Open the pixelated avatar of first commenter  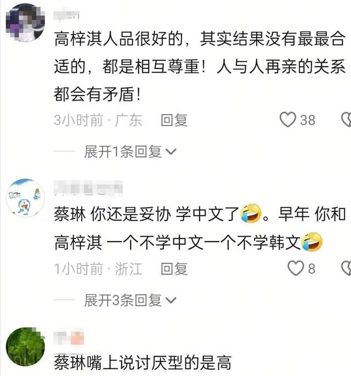click(x=25, y=22)
